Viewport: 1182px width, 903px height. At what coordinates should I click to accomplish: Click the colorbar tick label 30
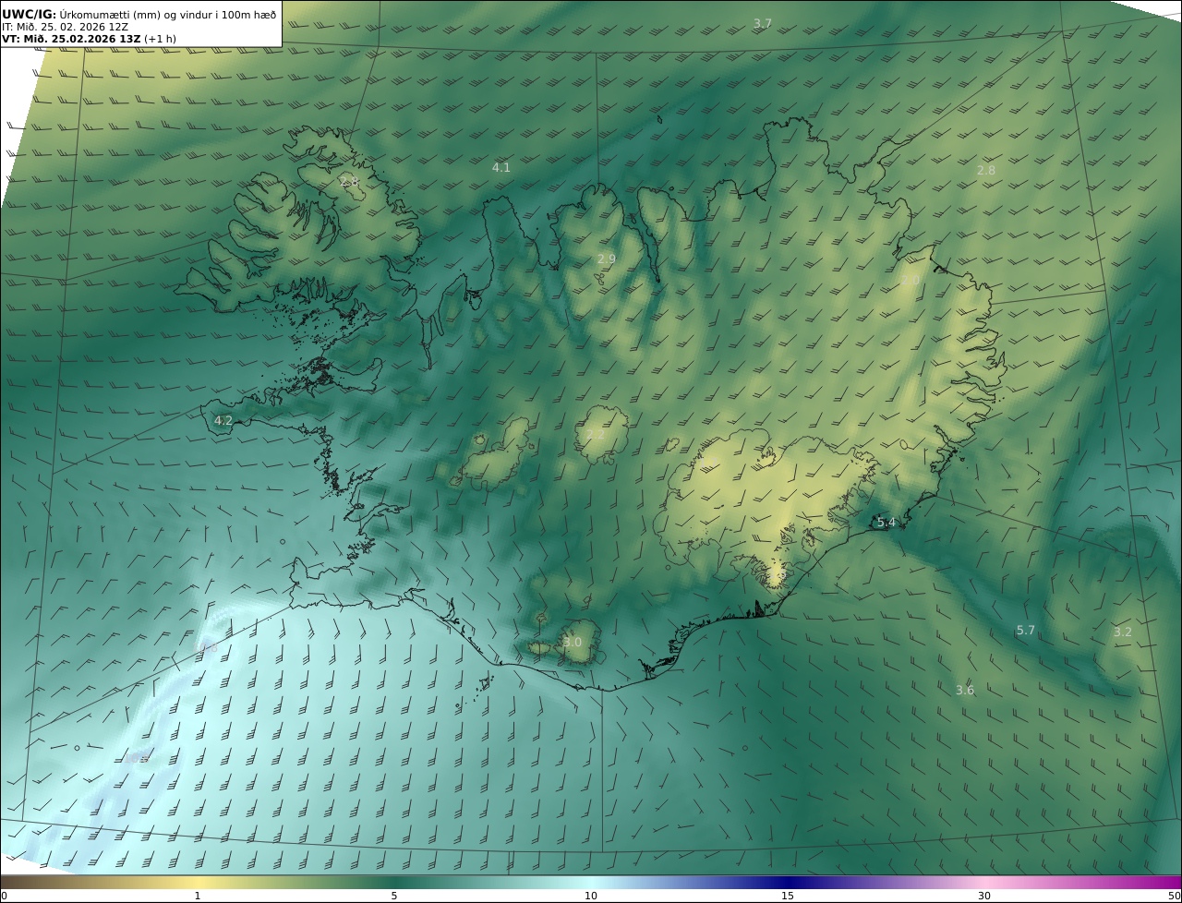pyautogui.click(x=984, y=896)
